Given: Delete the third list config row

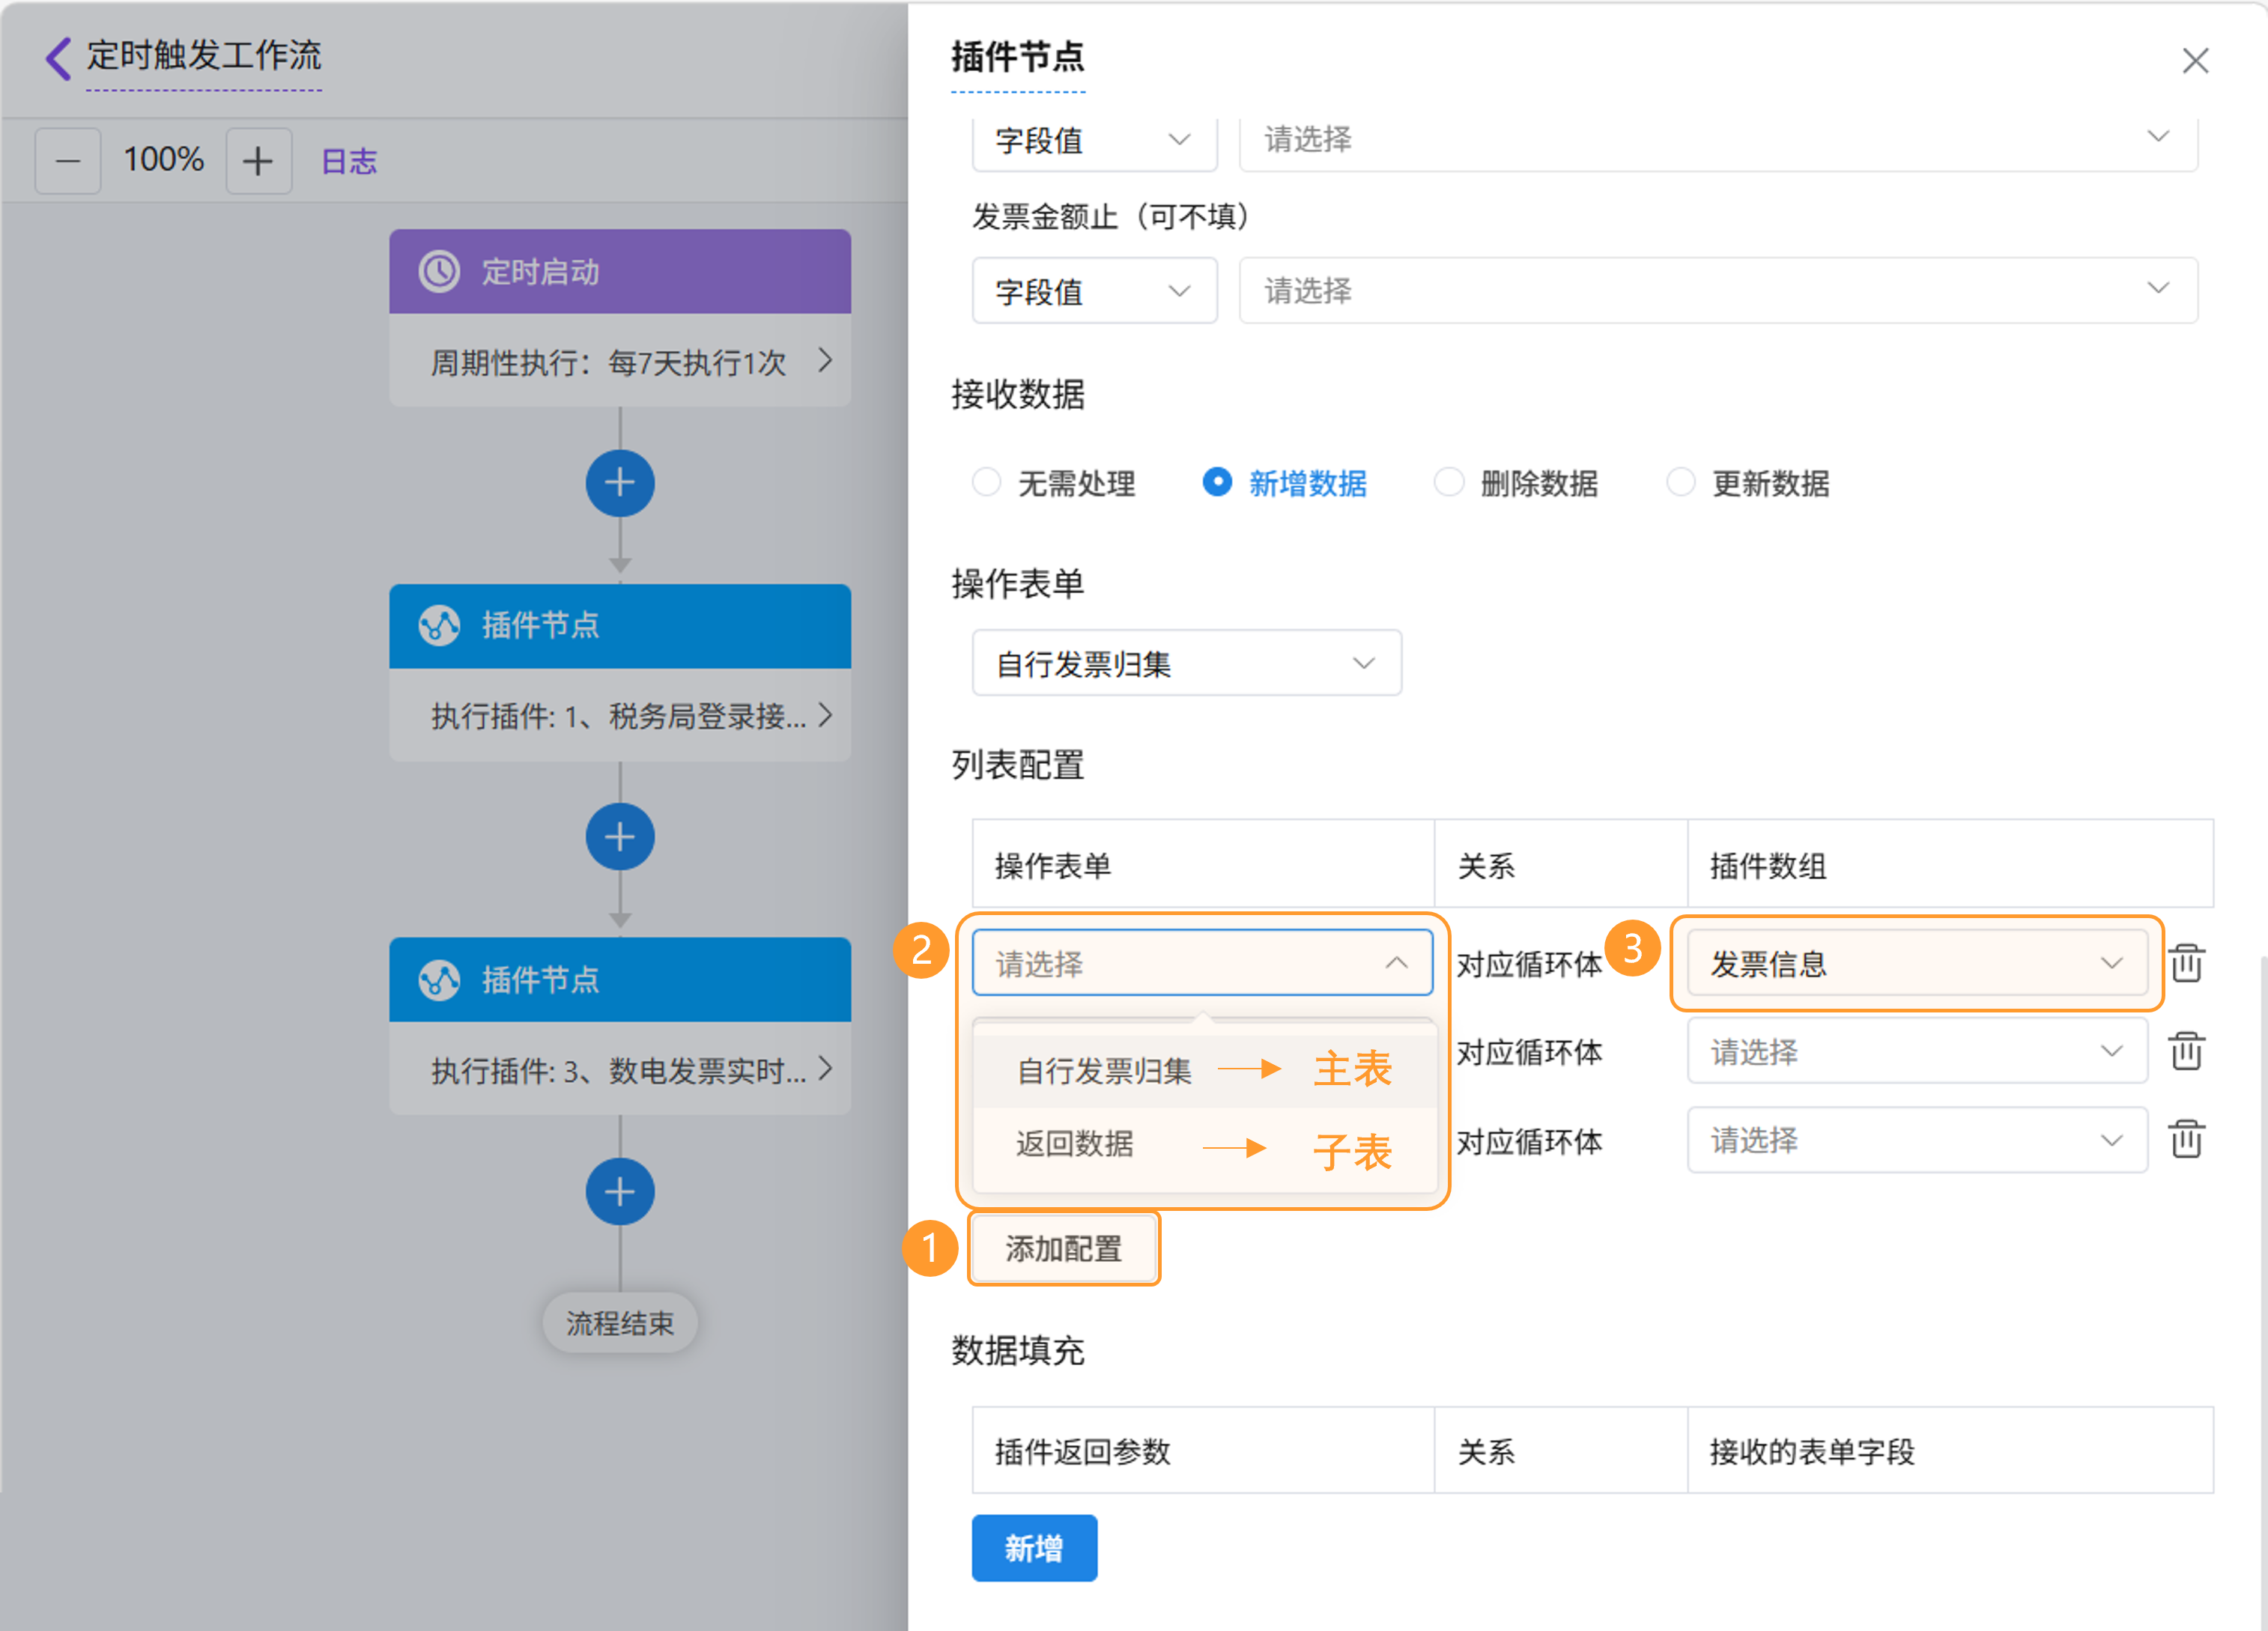Looking at the screenshot, I should (2186, 1139).
